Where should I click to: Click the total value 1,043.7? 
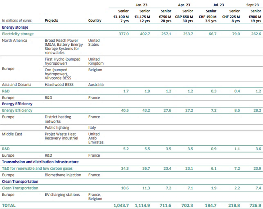pyautogui.click(x=121, y=205)
